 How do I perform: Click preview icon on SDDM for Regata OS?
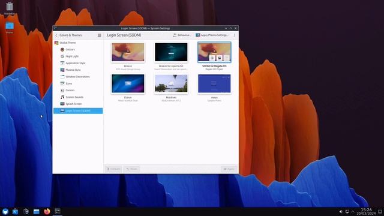[212, 58]
